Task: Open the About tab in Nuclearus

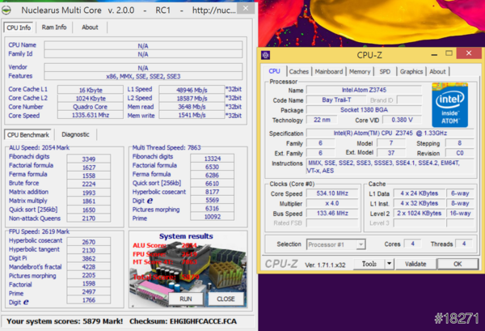Action: pyautogui.click(x=90, y=27)
